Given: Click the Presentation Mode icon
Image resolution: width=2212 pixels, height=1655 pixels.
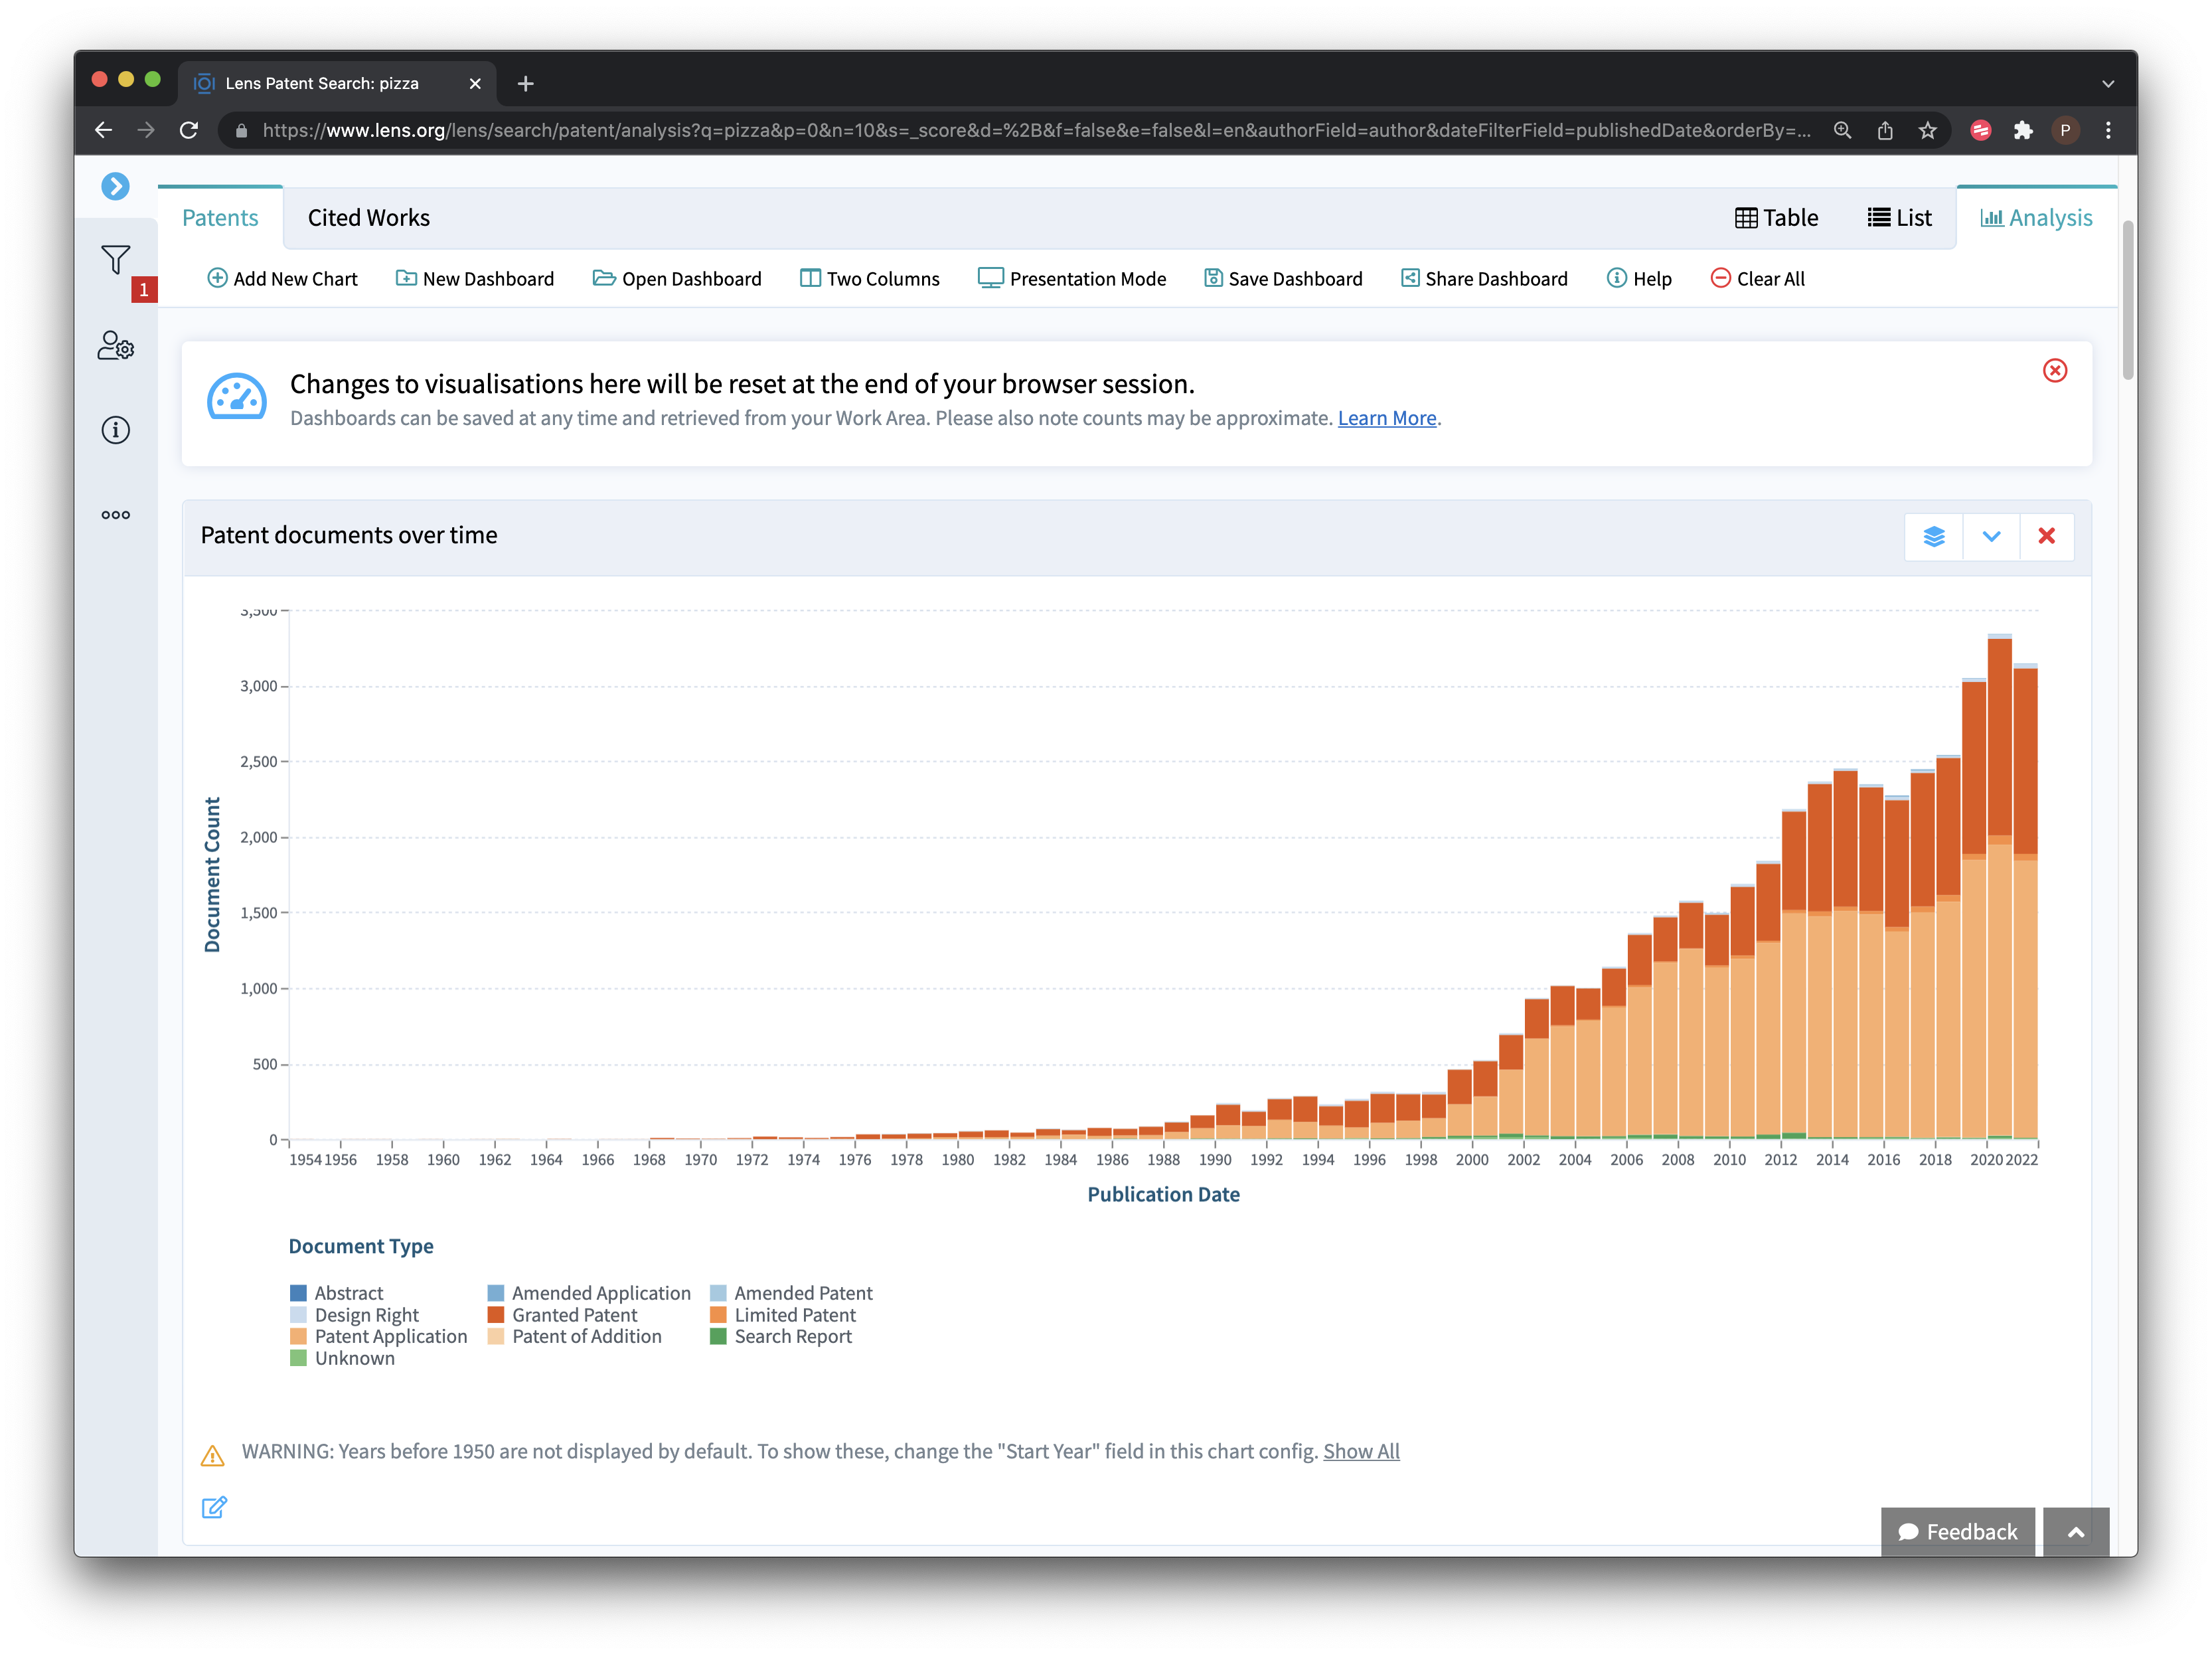Looking at the screenshot, I should pyautogui.click(x=987, y=278).
